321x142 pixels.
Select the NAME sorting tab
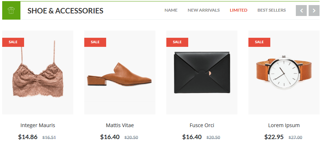(x=171, y=10)
